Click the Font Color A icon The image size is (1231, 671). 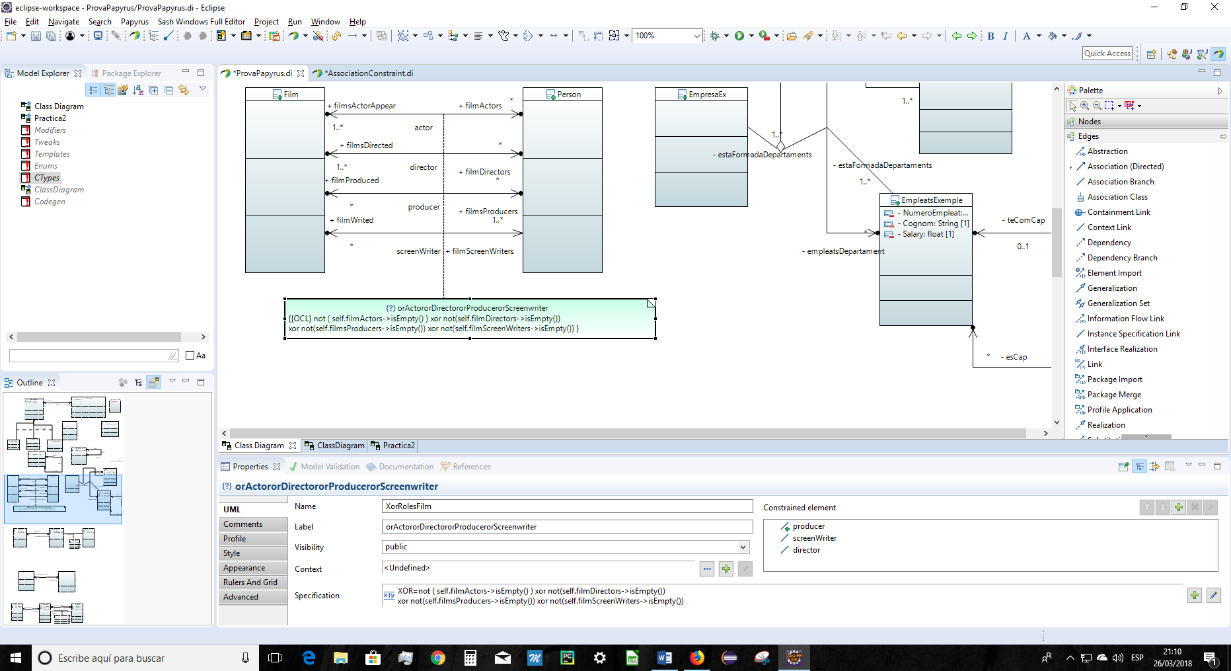[x=1026, y=36]
